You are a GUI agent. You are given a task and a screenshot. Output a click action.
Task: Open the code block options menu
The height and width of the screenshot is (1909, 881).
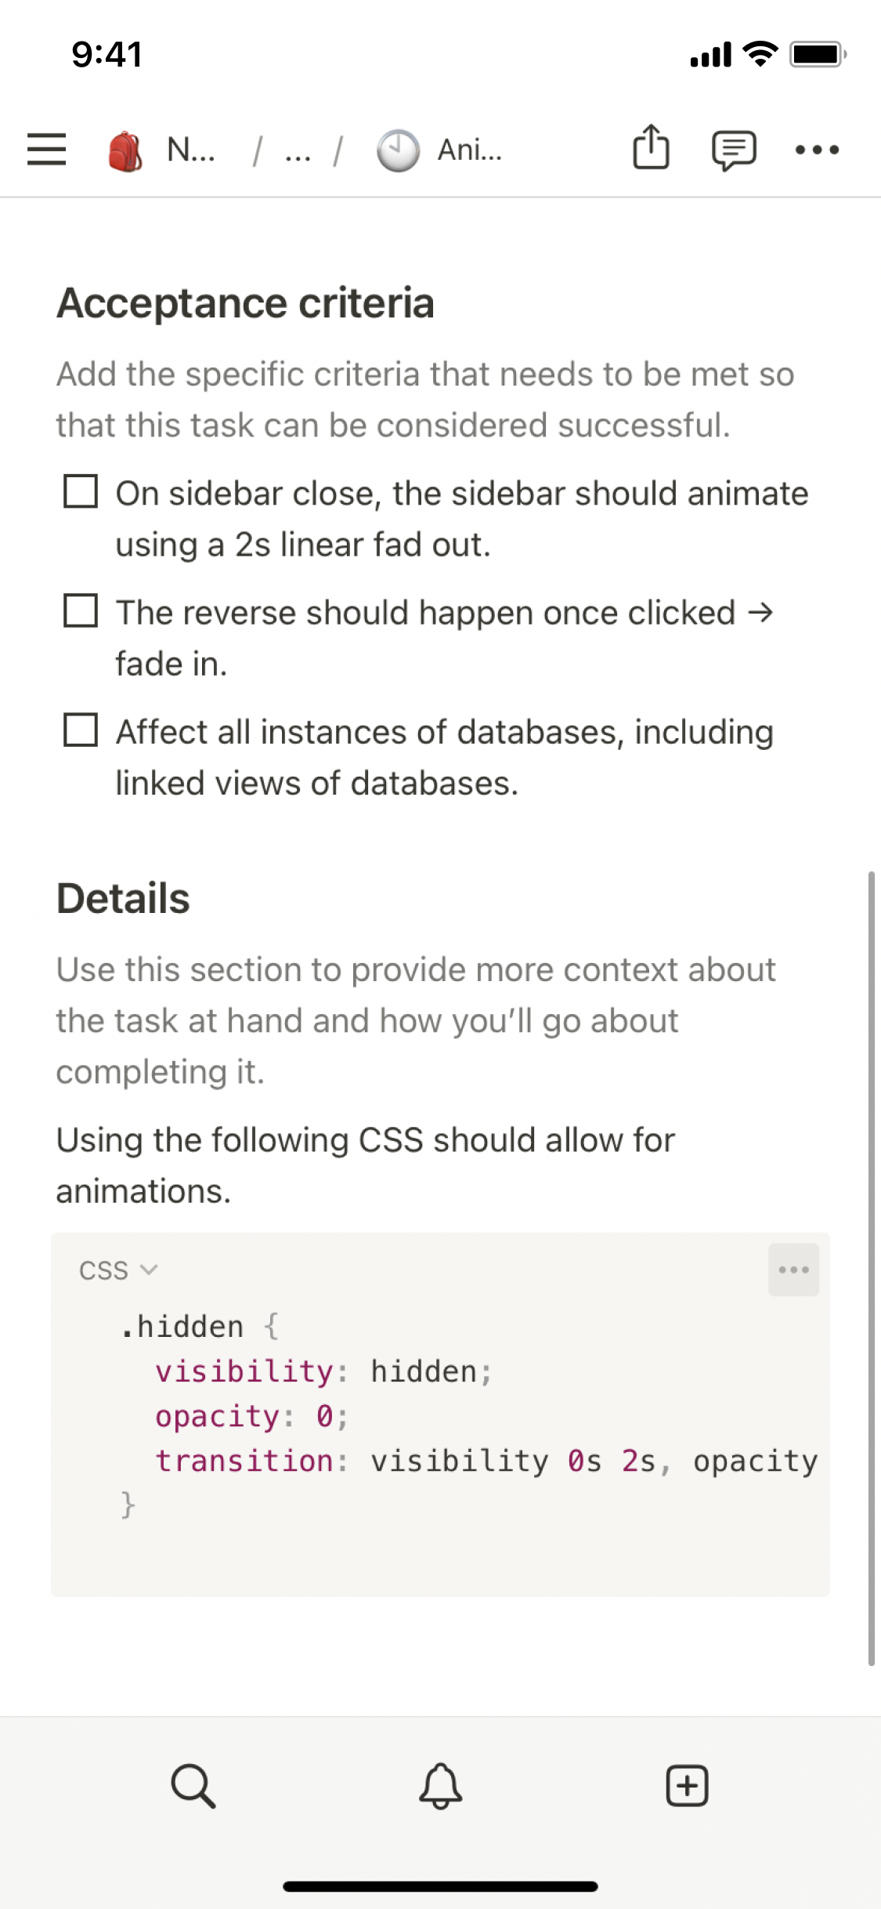coord(793,1270)
